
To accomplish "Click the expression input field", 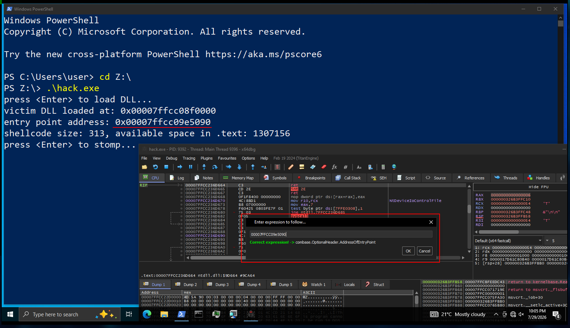I will tap(341, 234).
